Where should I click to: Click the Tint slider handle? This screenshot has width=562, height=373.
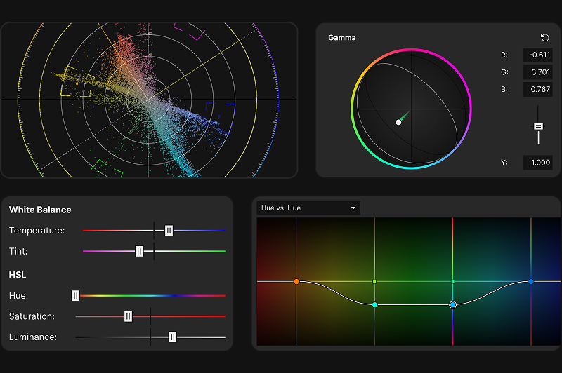tap(139, 251)
